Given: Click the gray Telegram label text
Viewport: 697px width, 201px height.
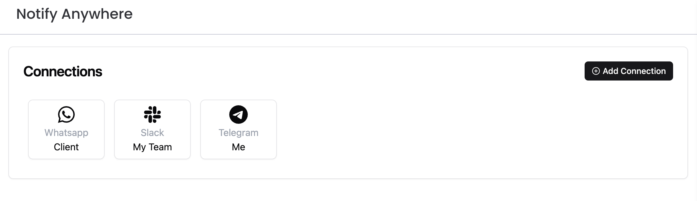Looking at the screenshot, I should [239, 133].
